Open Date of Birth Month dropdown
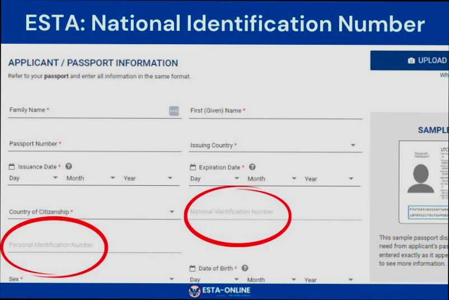Image resolution: width=449 pixels, height=300 pixels. (272, 280)
